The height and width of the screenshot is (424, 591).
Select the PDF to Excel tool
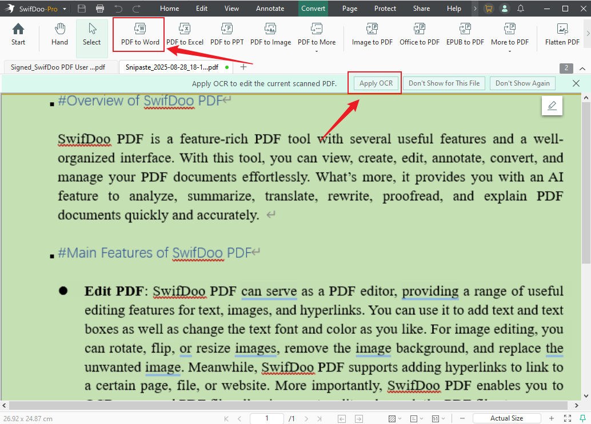point(185,34)
